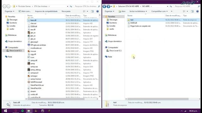Click the help icon in the NO ABRE window
The height and width of the screenshot is (113, 202).
(x=198, y=11)
